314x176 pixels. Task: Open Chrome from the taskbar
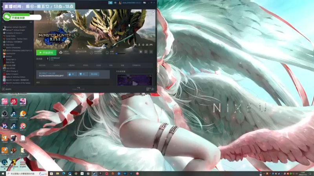click(76, 174)
